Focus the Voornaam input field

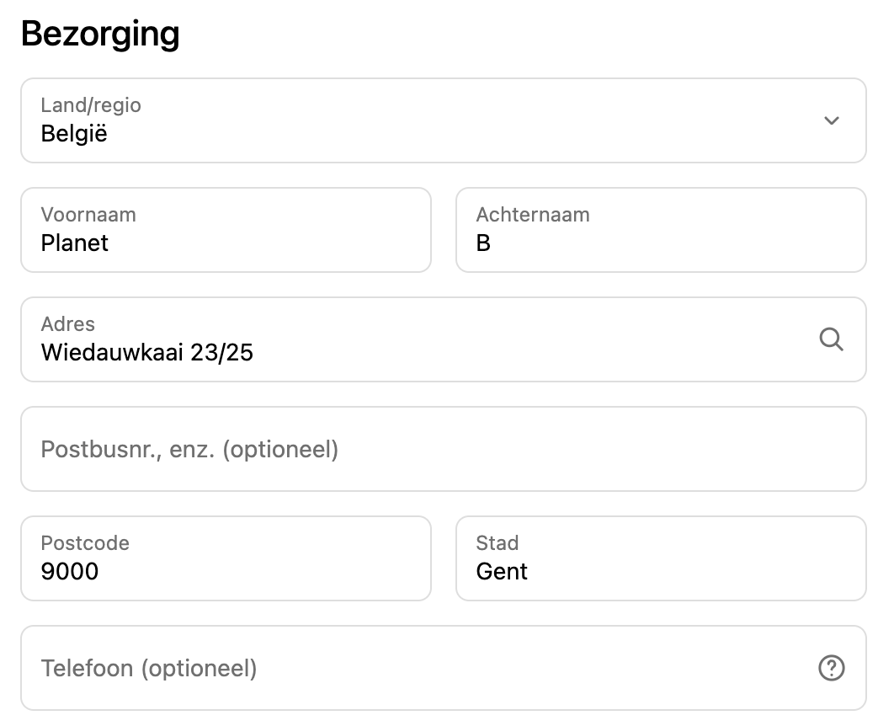pyautogui.click(x=226, y=230)
